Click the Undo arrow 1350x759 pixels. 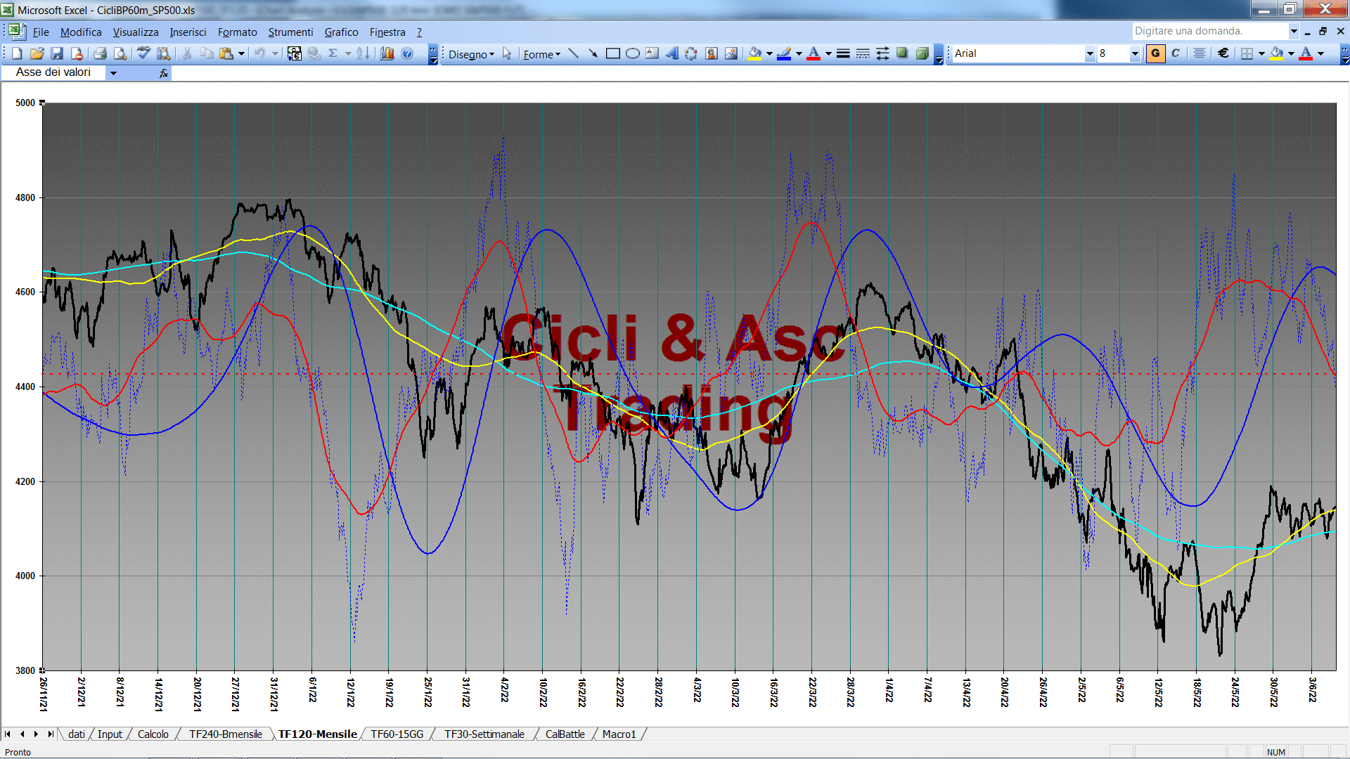coord(259,53)
